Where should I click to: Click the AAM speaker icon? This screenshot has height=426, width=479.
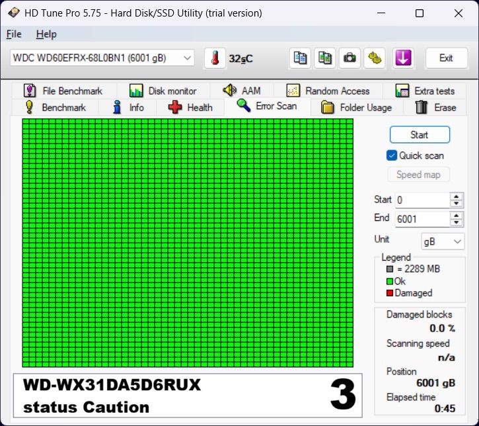tap(230, 90)
